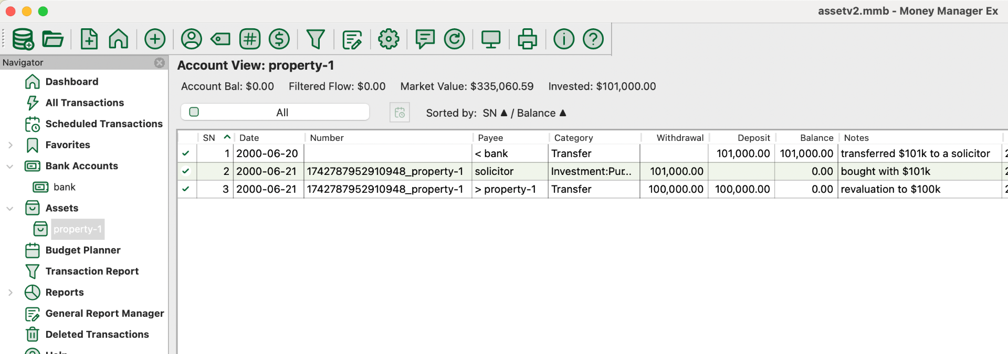
Task: Click the Print toolbar icon
Action: pyautogui.click(x=527, y=39)
